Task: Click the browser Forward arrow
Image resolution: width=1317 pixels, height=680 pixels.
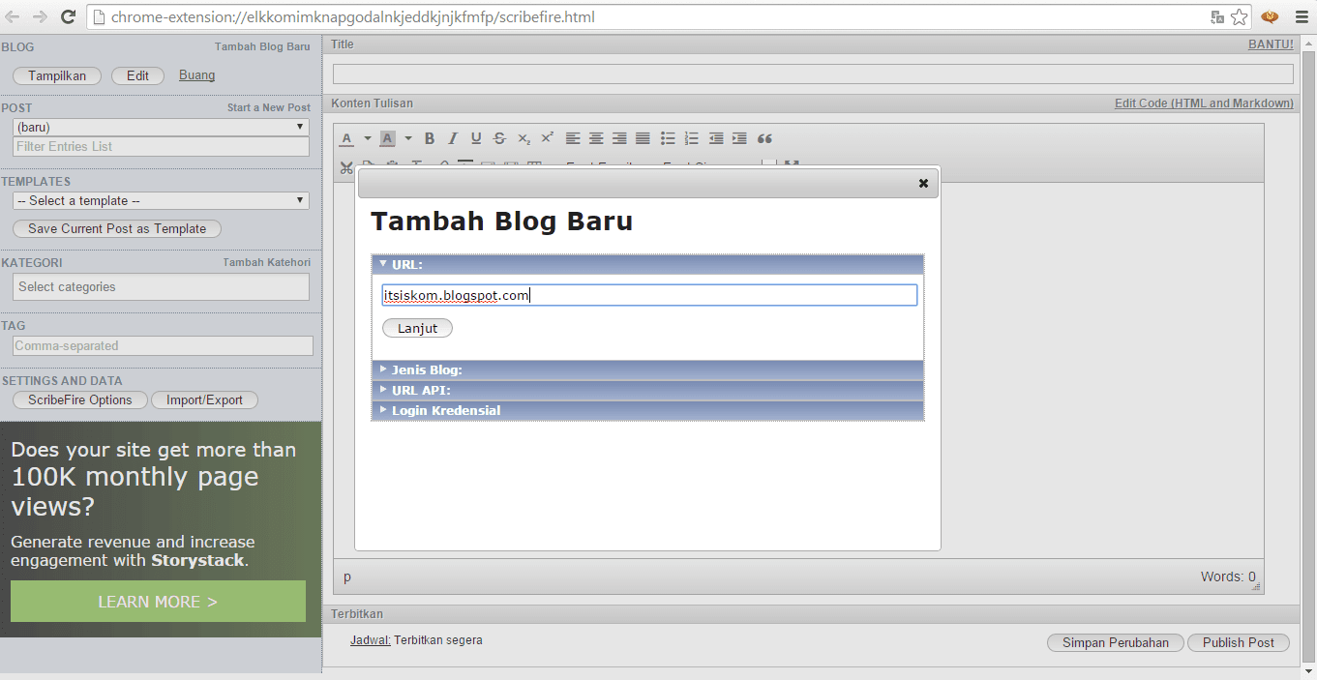Action: (x=40, y=16)
